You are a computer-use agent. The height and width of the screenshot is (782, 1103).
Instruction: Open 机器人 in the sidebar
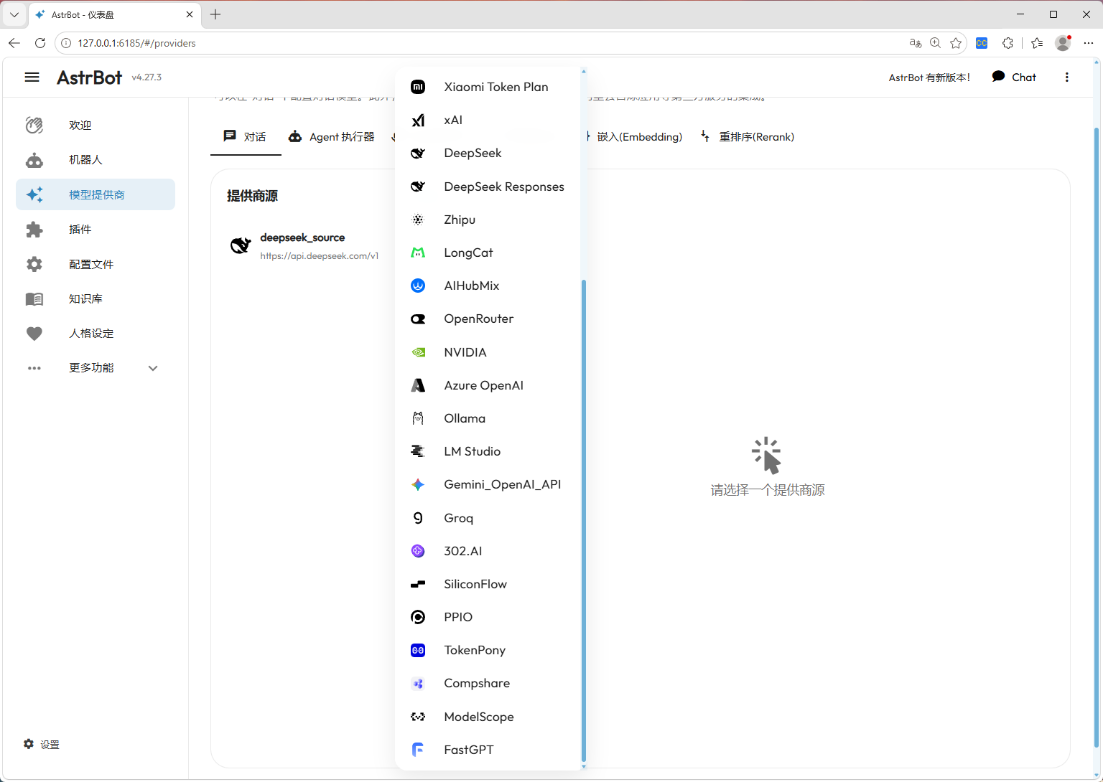click(96, 159)
